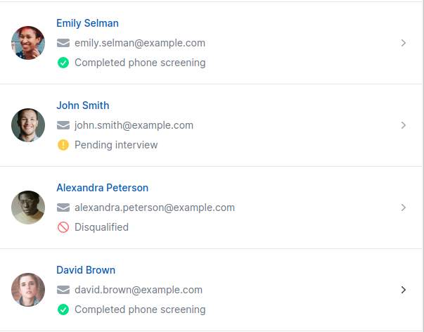
Task: Open David Brown's row with the dark chevron
Action: [x=404, y=290]
